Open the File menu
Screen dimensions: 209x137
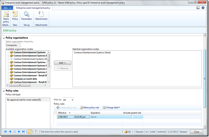coord(7,8)
